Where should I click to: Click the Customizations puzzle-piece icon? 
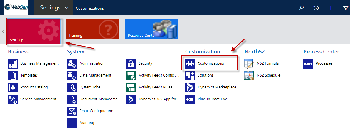point(190,63)
